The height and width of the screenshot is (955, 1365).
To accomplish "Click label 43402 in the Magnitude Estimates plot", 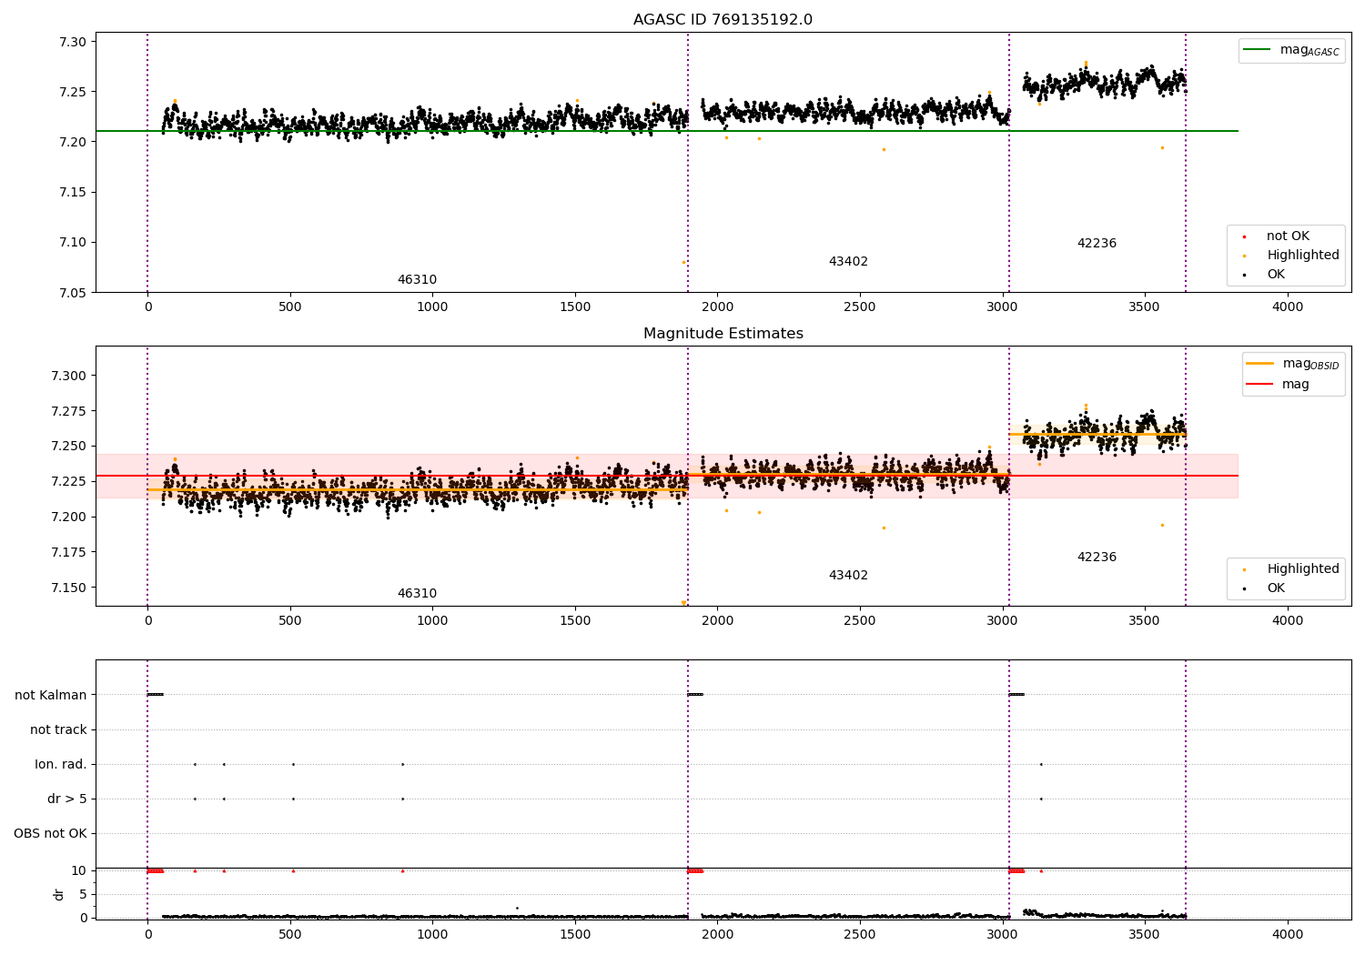I will point(848,576).
